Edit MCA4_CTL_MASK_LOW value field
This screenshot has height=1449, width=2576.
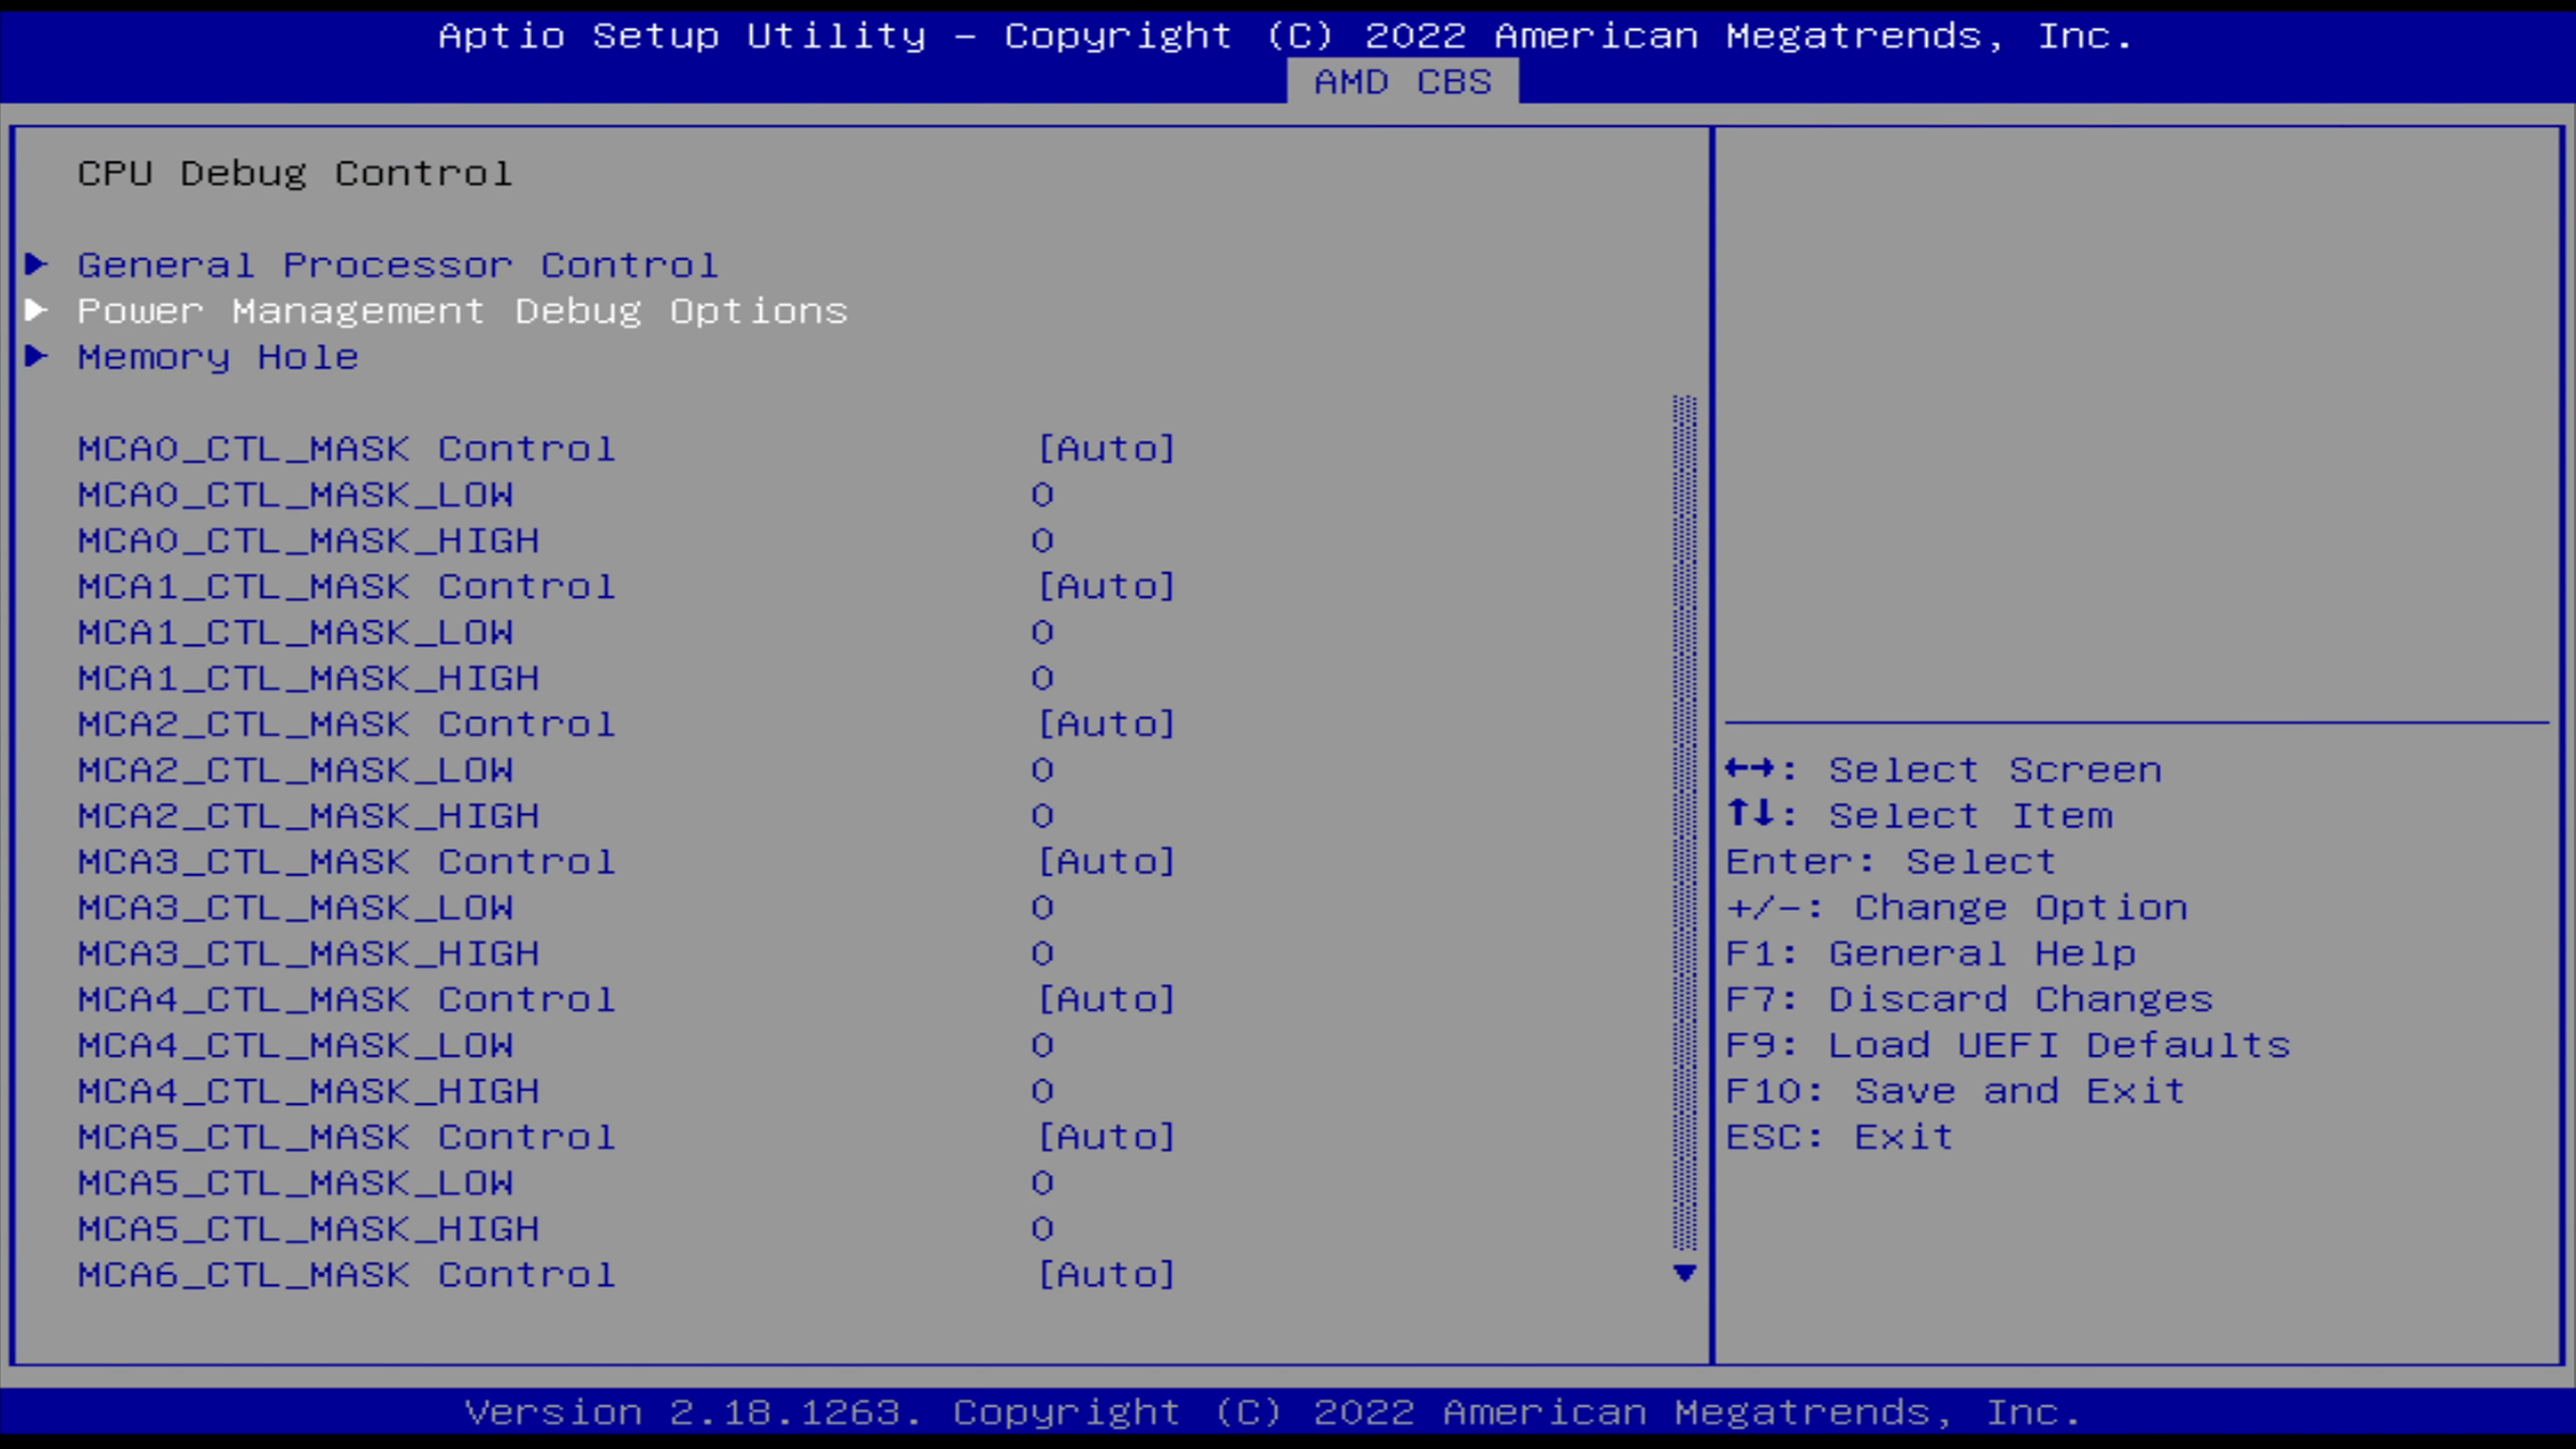(1043, 1046)
